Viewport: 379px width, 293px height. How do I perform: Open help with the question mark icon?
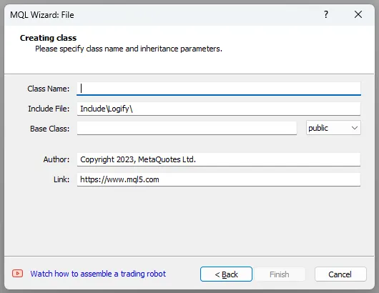326,14
